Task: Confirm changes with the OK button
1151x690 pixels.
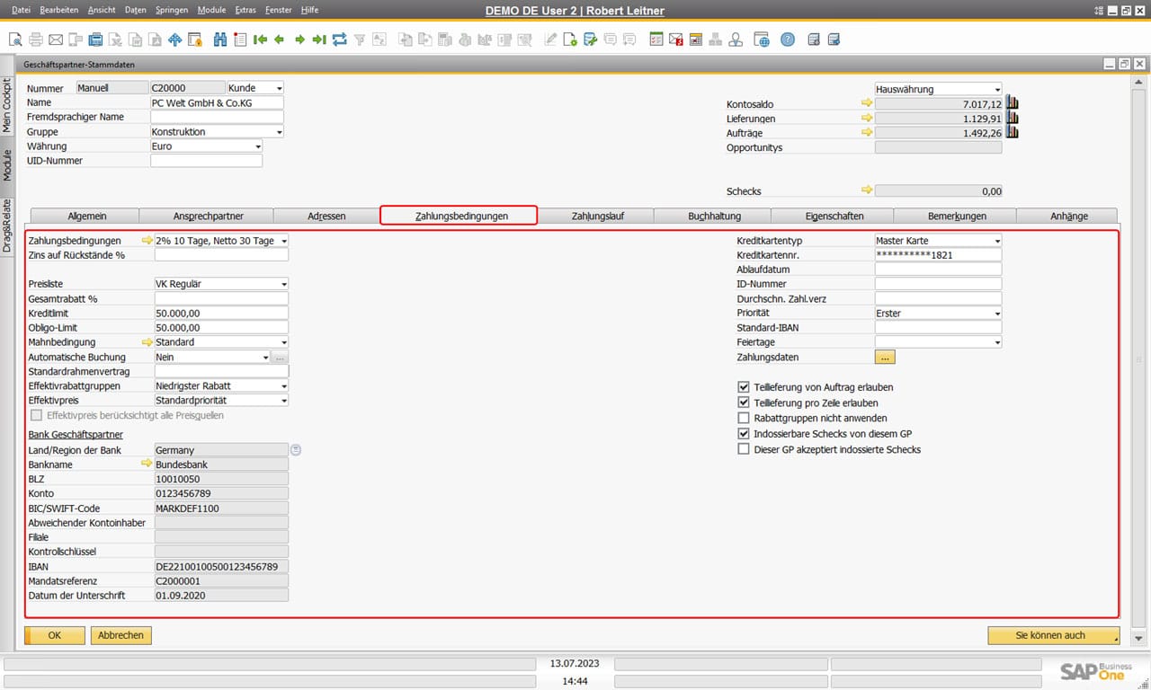Action: (54, 635)
